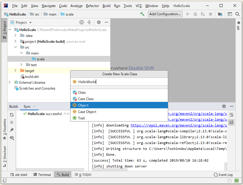Image resolution: width=243 pixels, height=185 pixels.
Task: Click the [T] status bar indicator
Action: point(237,181)
